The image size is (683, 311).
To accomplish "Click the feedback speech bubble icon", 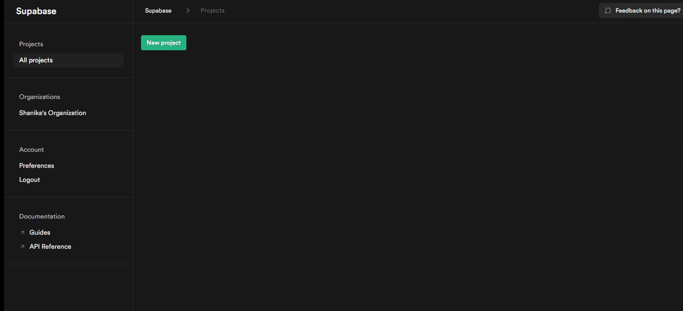I will point(608,11).
